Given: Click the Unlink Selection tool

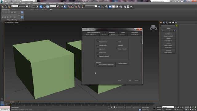Looking at the screenshot, I should point(6,6).
